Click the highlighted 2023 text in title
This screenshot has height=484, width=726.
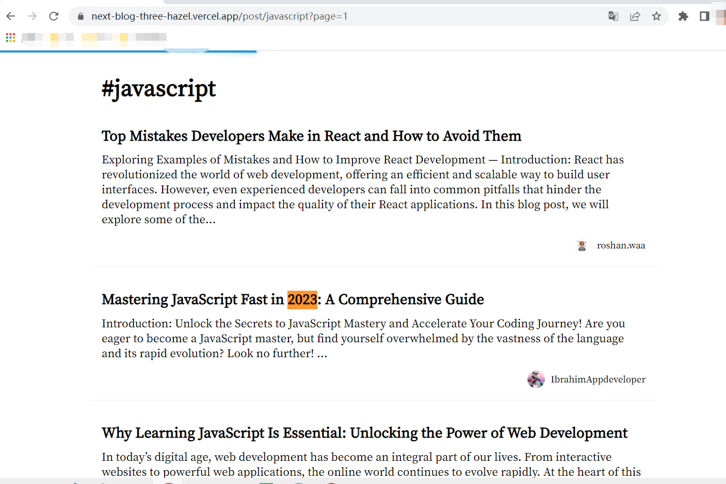click(x=302, y=299)
